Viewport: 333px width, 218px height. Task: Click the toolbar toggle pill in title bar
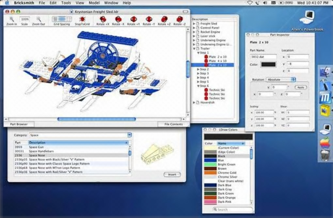click(185, 12)
